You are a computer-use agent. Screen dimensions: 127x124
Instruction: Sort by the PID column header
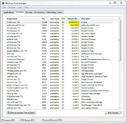coord(45,19)
